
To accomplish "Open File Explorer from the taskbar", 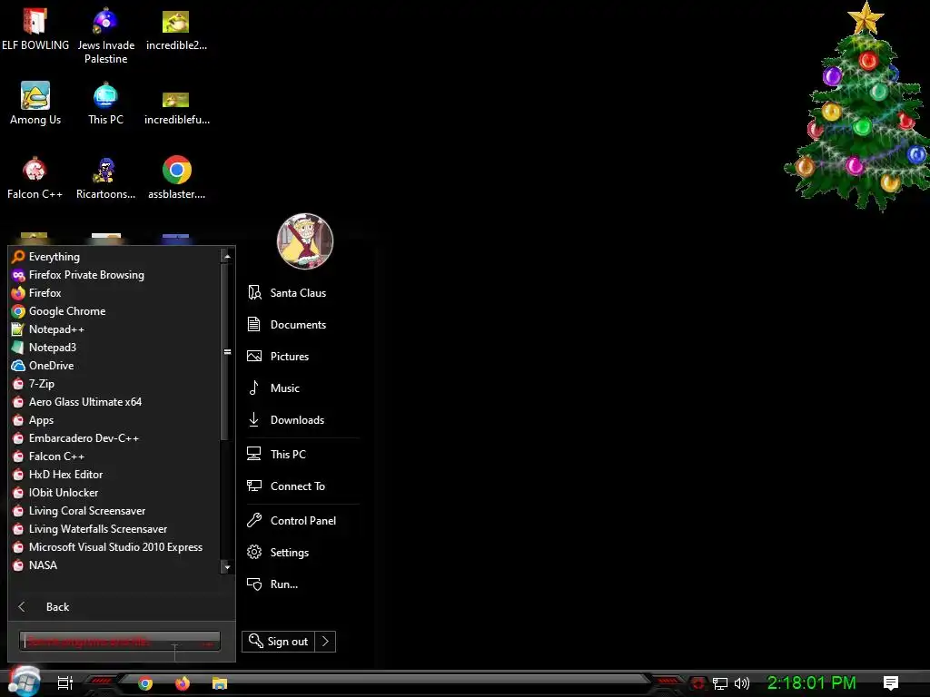I will point(220,683).
